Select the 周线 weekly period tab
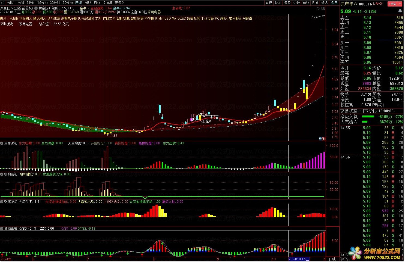Viewport: 405px width, 262px height. click(88, 3)
